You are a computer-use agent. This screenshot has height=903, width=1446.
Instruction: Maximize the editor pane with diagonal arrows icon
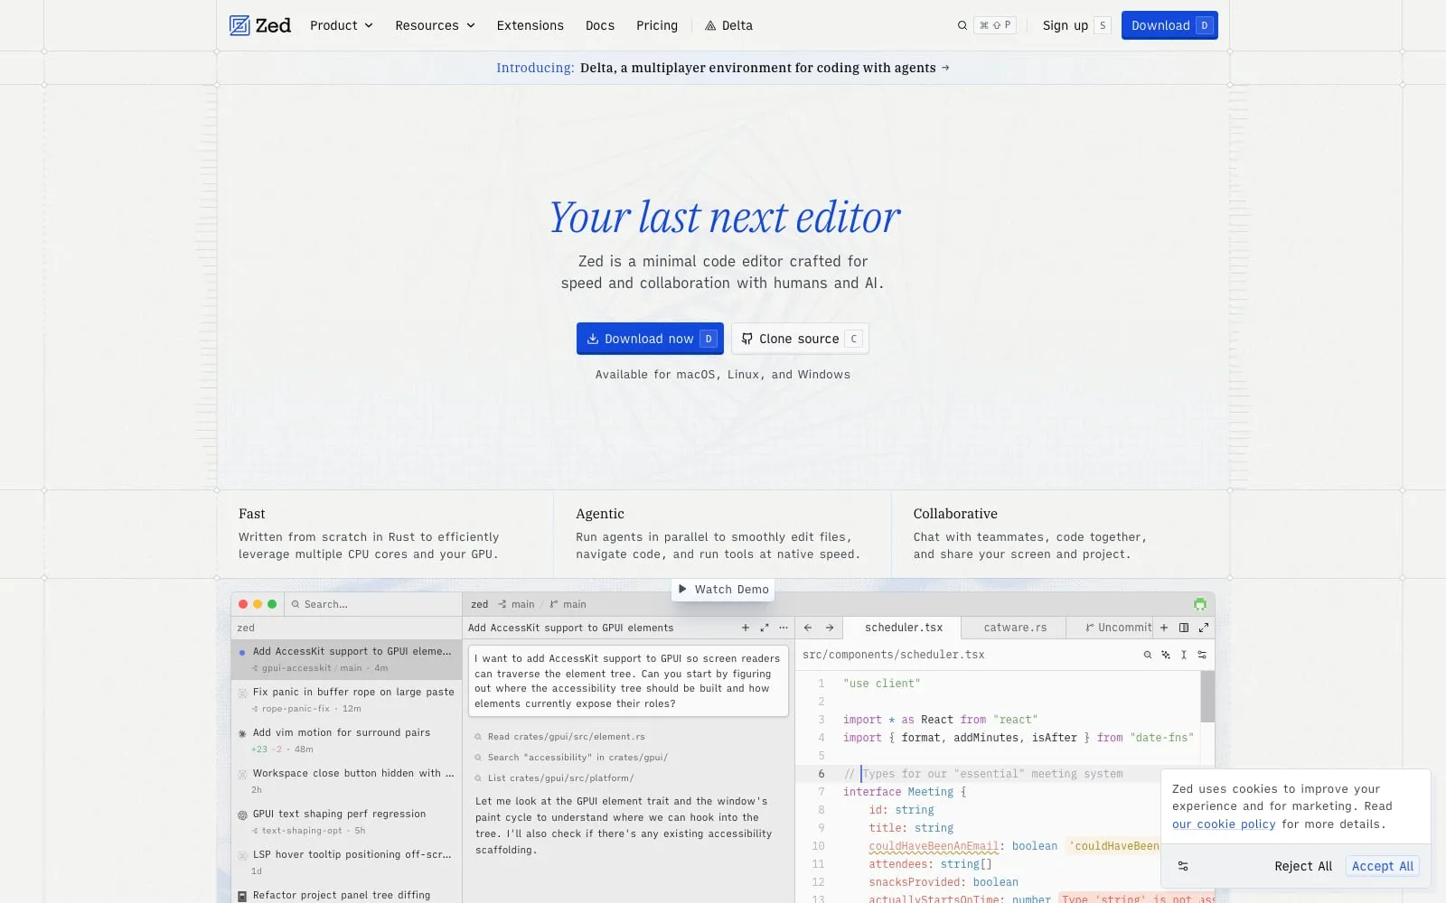(x=1204, y=628)
